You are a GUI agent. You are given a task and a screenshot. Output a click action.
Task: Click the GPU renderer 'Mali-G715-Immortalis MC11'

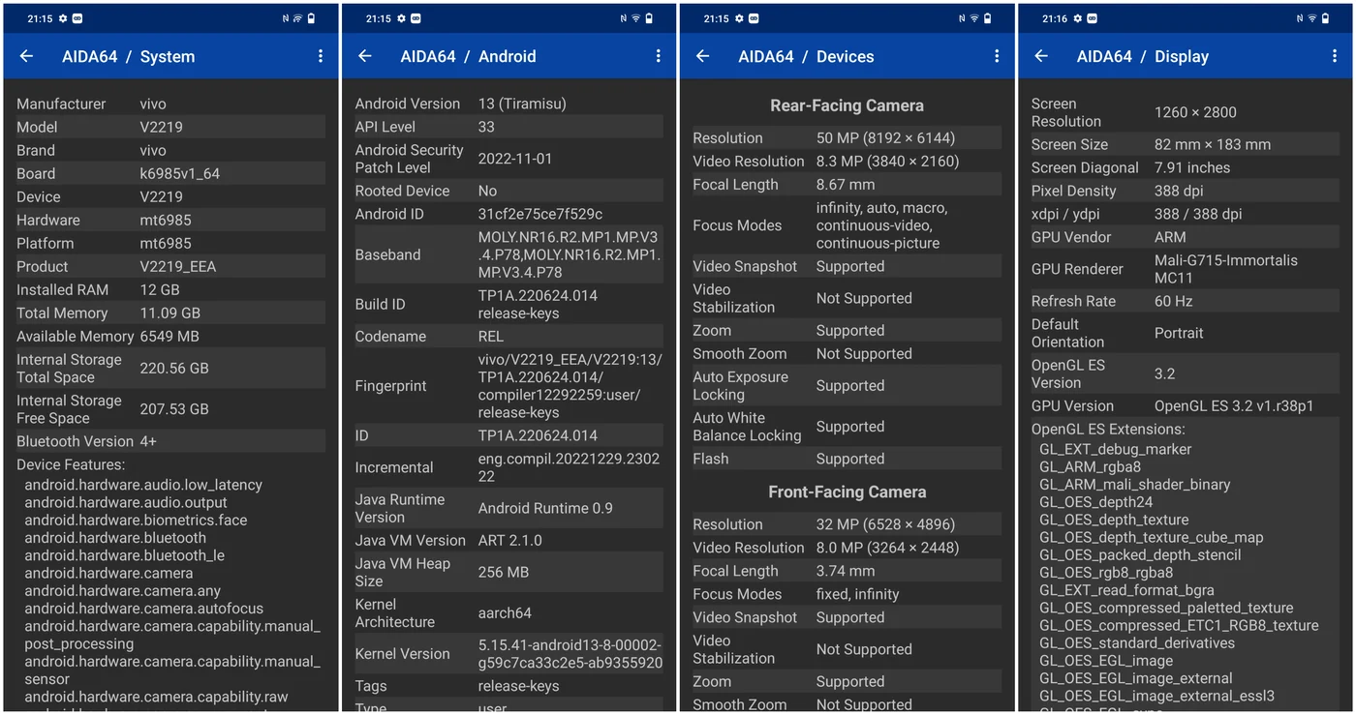click(1226, 269)
